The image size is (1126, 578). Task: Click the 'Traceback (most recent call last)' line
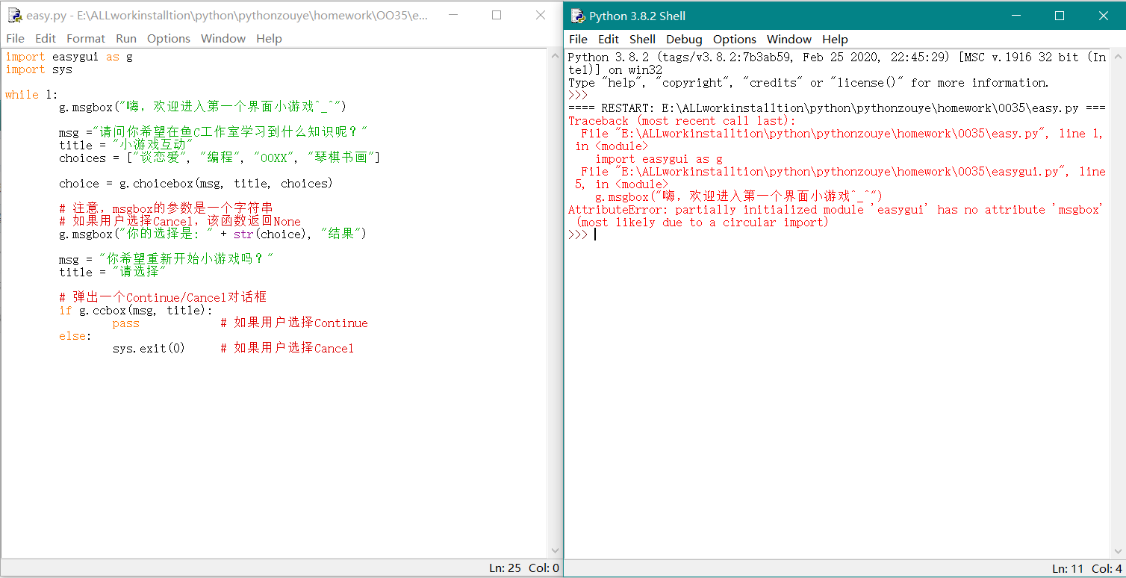pos(682,121)
